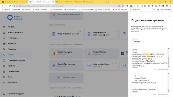Open Chrome three-dot menu
Screen dimensions: 173x97
point(171,6)
